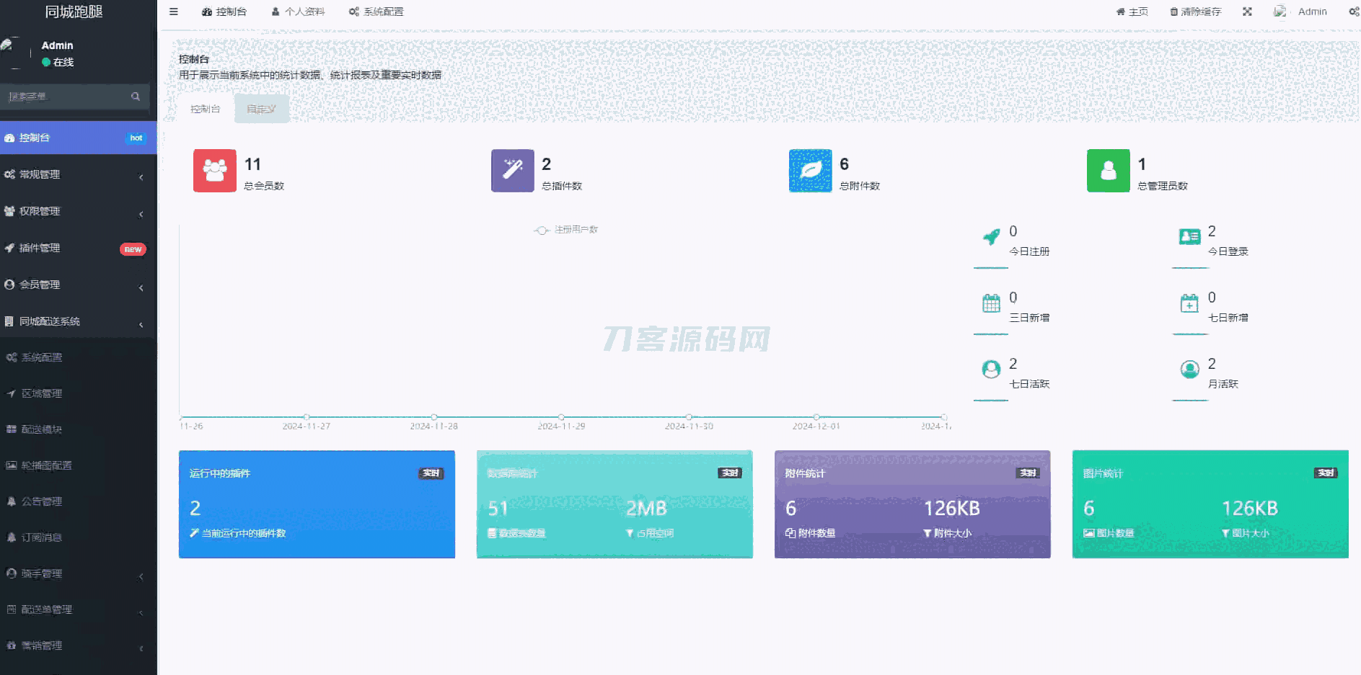Viewport: 1361px width, 675px height.
Task: Open 订阅消息 in the sidebar
Action: coord(78,537)
